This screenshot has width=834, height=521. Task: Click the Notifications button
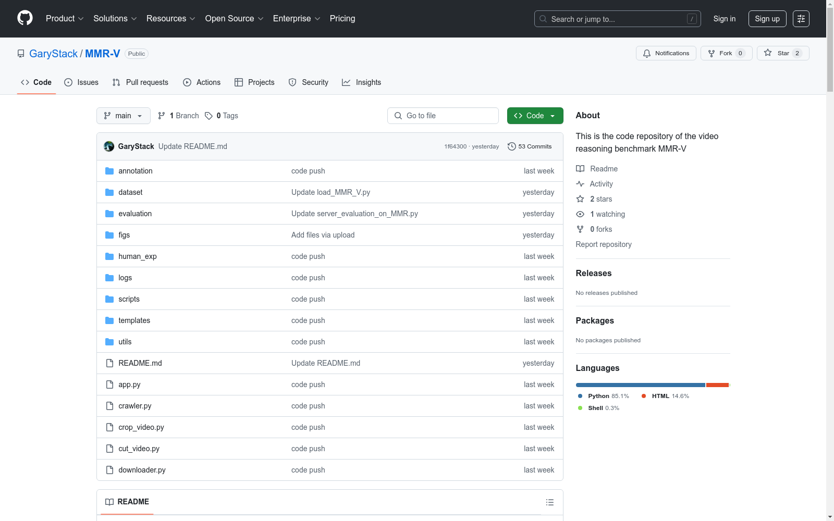coord(666,53)
